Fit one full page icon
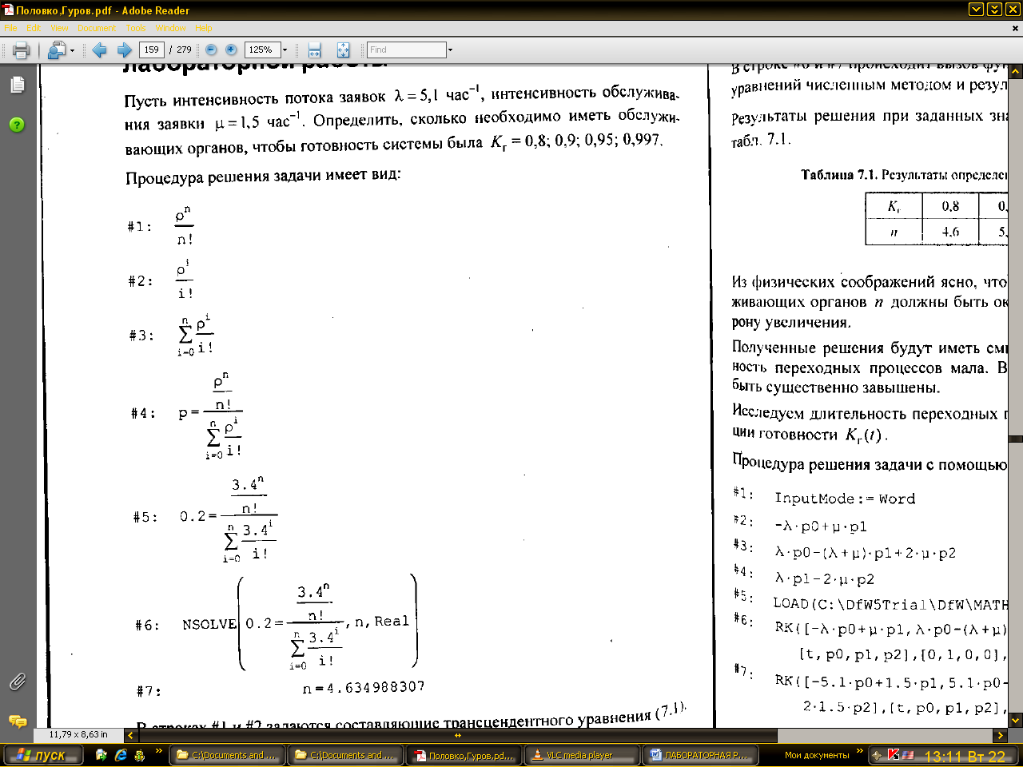Screen dimensions: 1023x767 click(343, 50)
